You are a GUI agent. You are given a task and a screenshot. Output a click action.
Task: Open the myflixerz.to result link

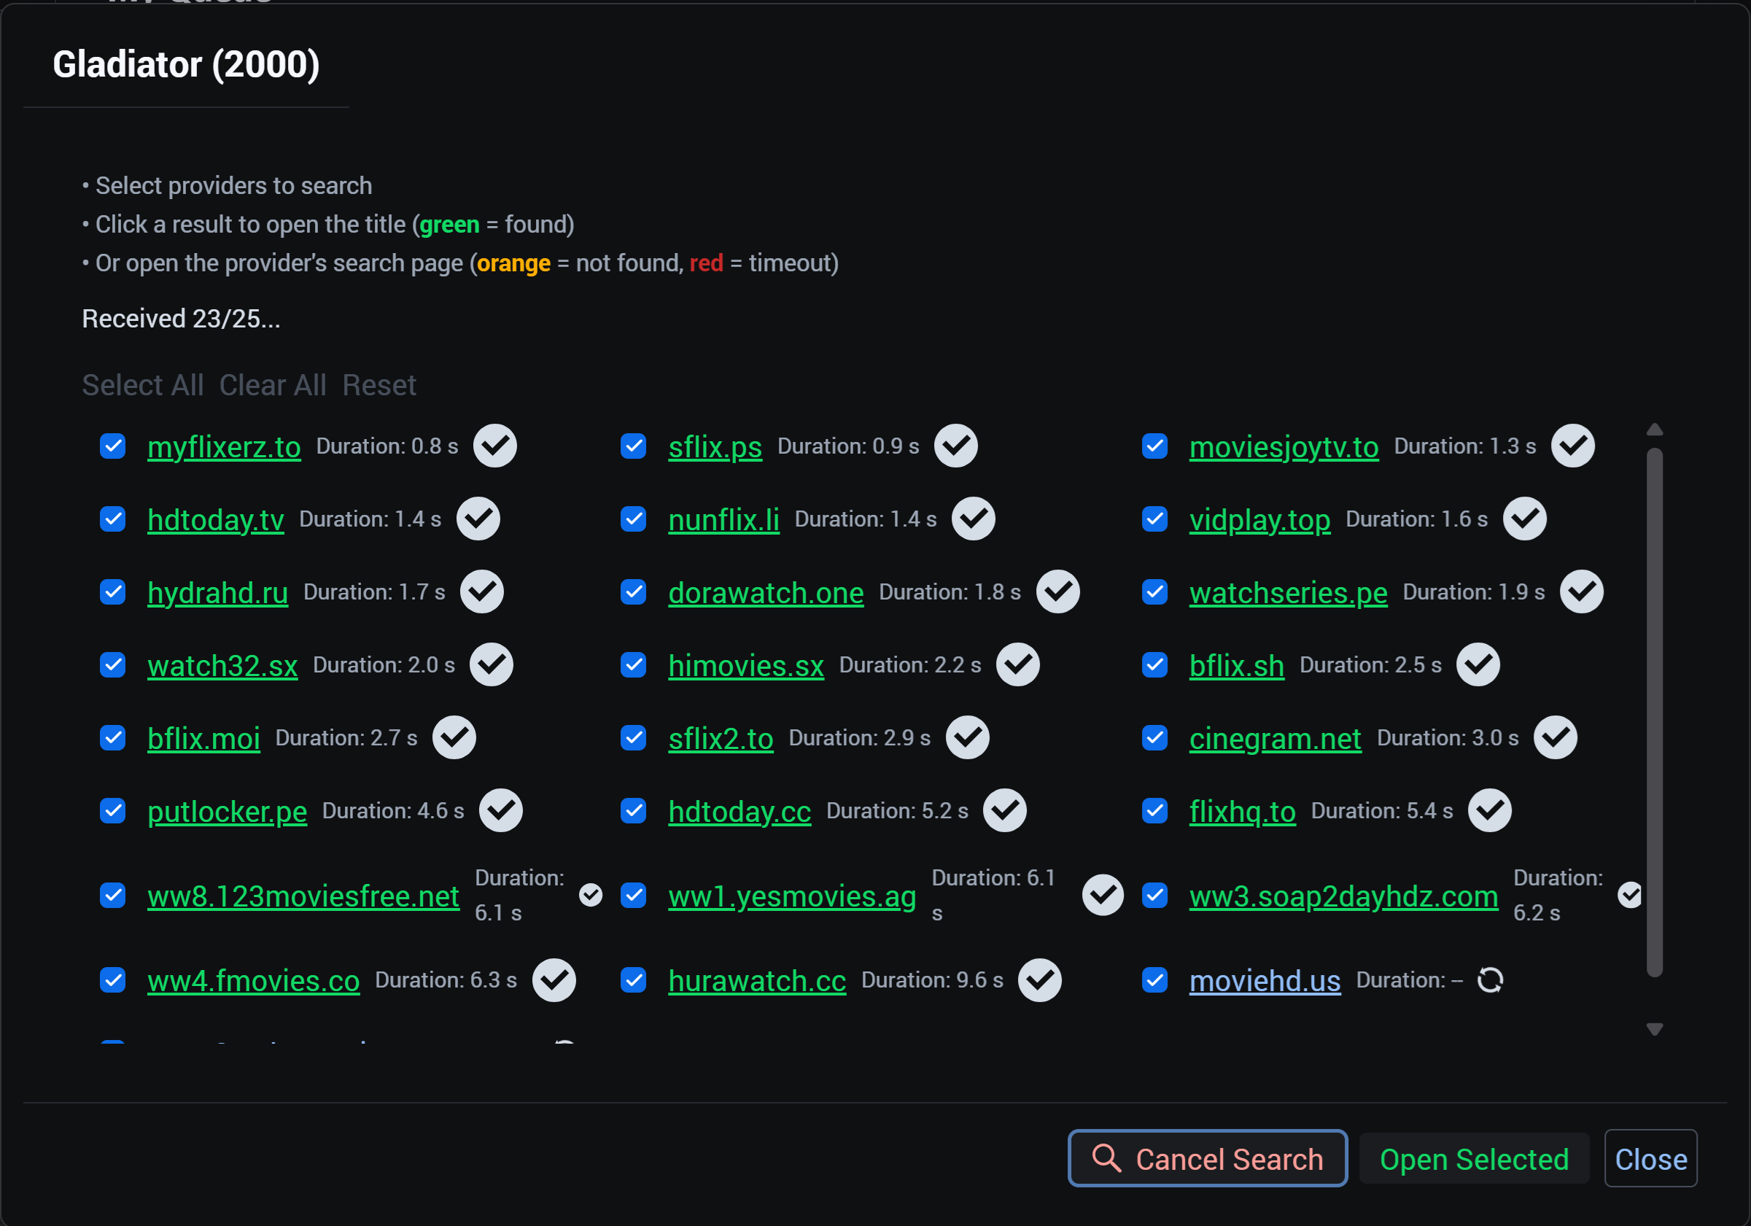point(224,447)
